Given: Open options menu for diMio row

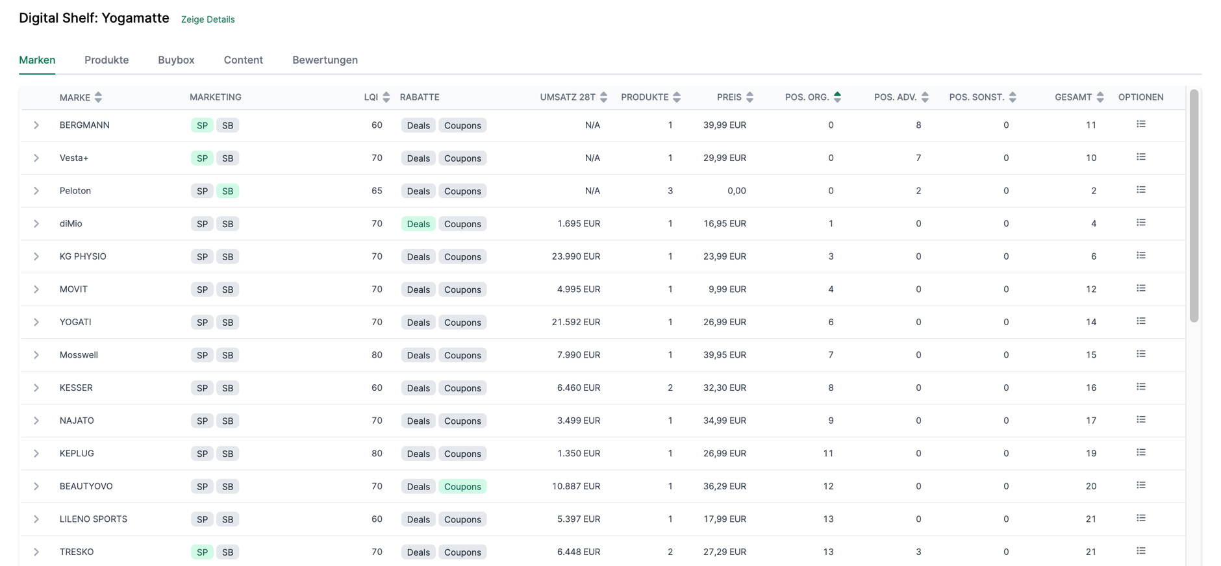Looking at the screenshot, I should point(1140,223).
